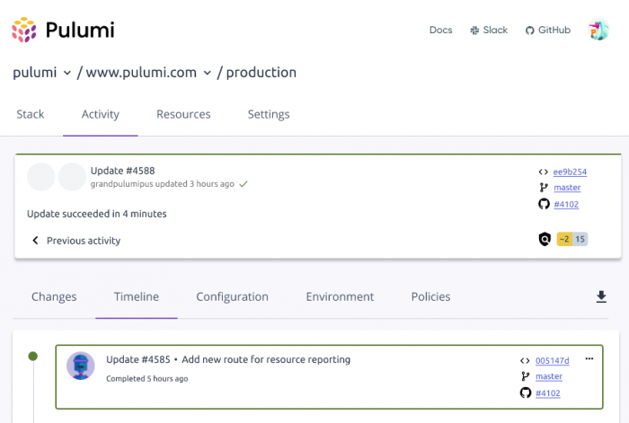Click 'grandpulumipus updated 3 hours ago' text

click(x=162, y=184)
